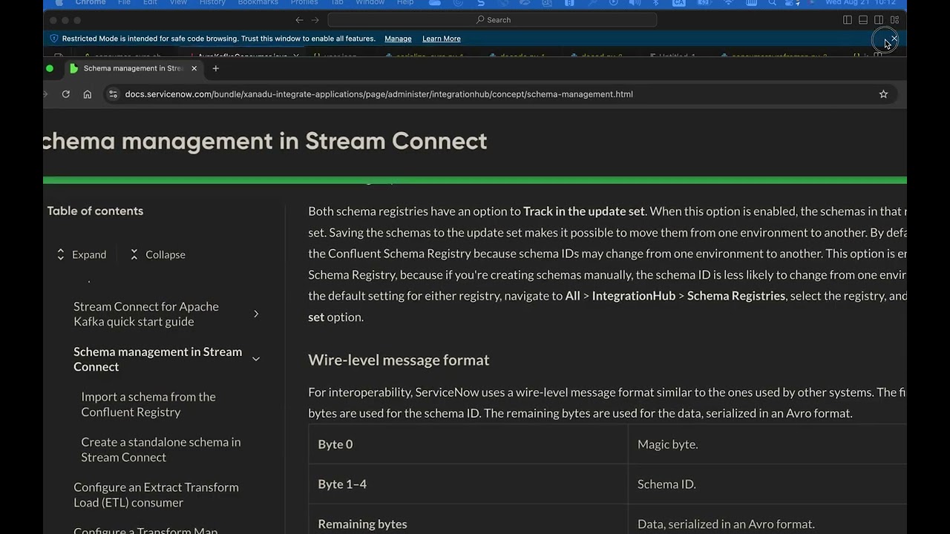Click the page title Schema management in Stream Connect
Viewport: 950px width, 534px height.
pos(265,141)
